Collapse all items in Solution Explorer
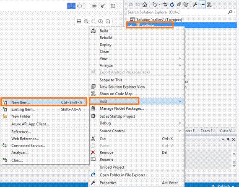Screen dimensions: 239x187 [x=179, y=5]
